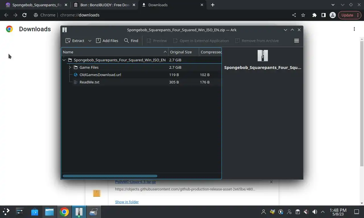This screenshot has height=218, width=364.
Task: Reload the downloads page
Action: [24, 15]
